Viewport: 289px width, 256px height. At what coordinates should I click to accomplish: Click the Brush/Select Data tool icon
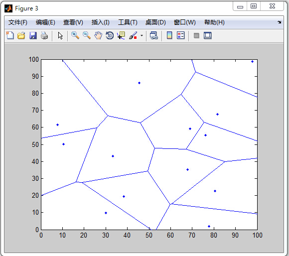click(x=133, y=35)
